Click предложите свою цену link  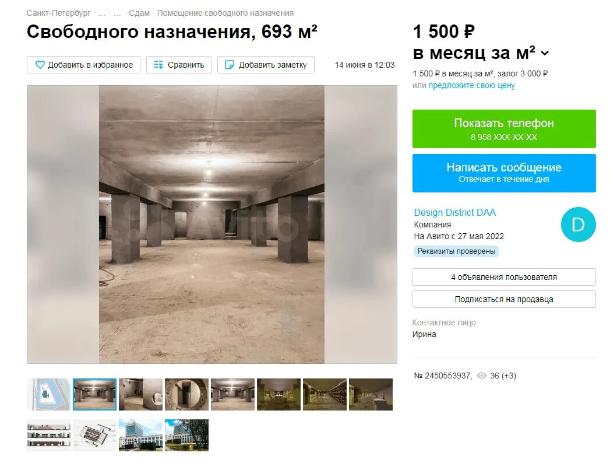[471, 85]
